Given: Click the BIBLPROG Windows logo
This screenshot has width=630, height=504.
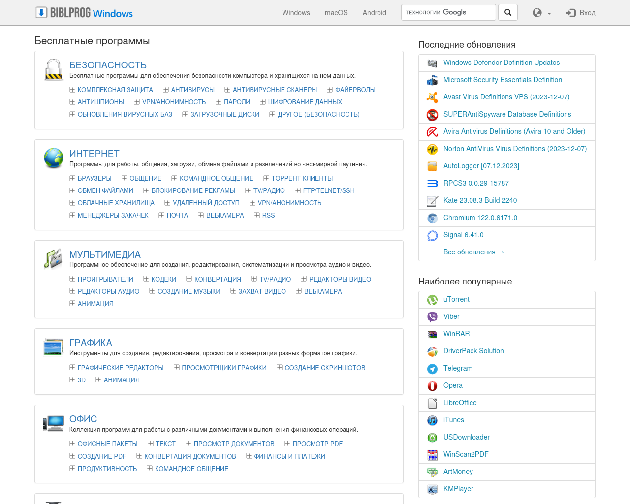Looking at the screenshot, I should click(84, 13).
